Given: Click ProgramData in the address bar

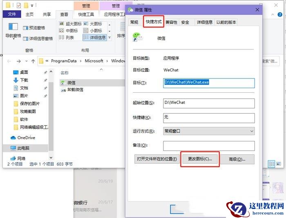Looking at the screenshot, I should 64,61.
